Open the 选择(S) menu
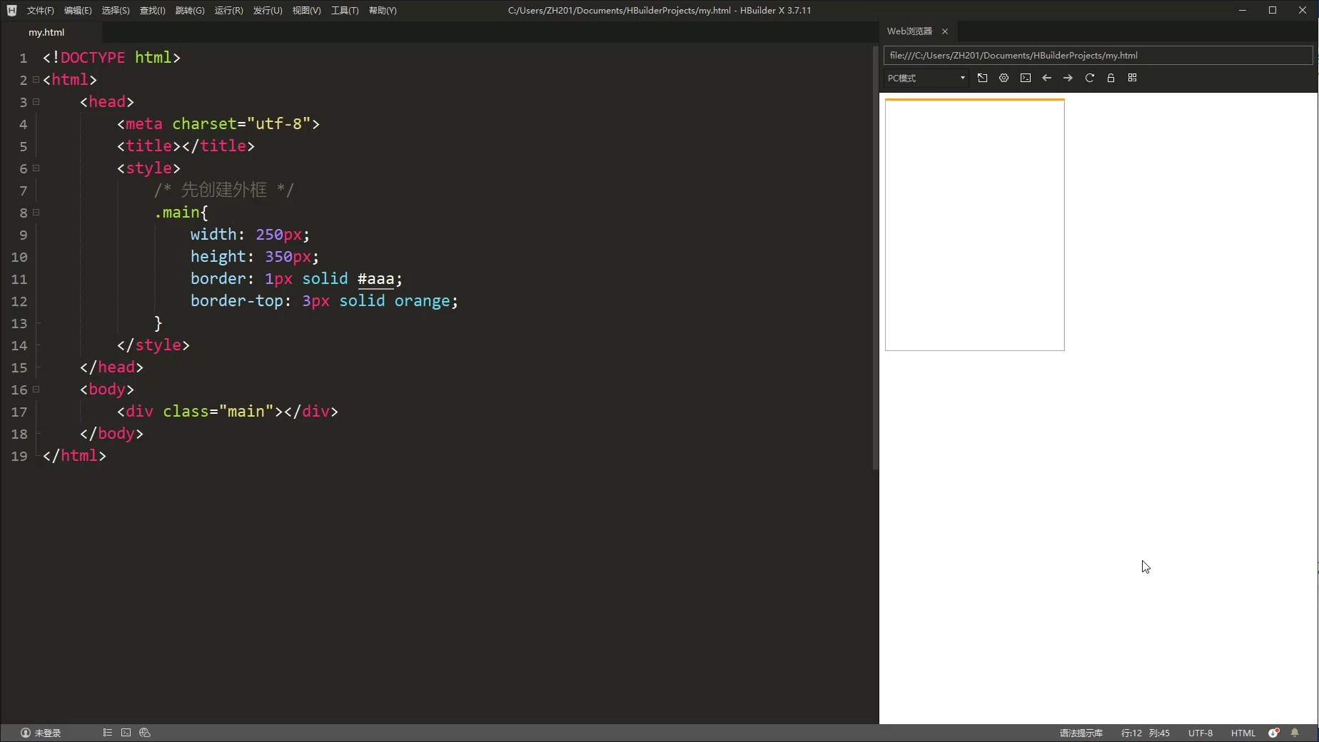The image size is (1319, 742). [x=116, y=10]
